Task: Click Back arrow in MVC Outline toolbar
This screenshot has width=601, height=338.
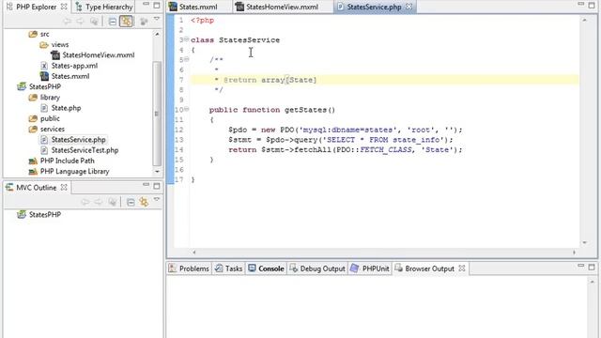Action: point(85,202)
